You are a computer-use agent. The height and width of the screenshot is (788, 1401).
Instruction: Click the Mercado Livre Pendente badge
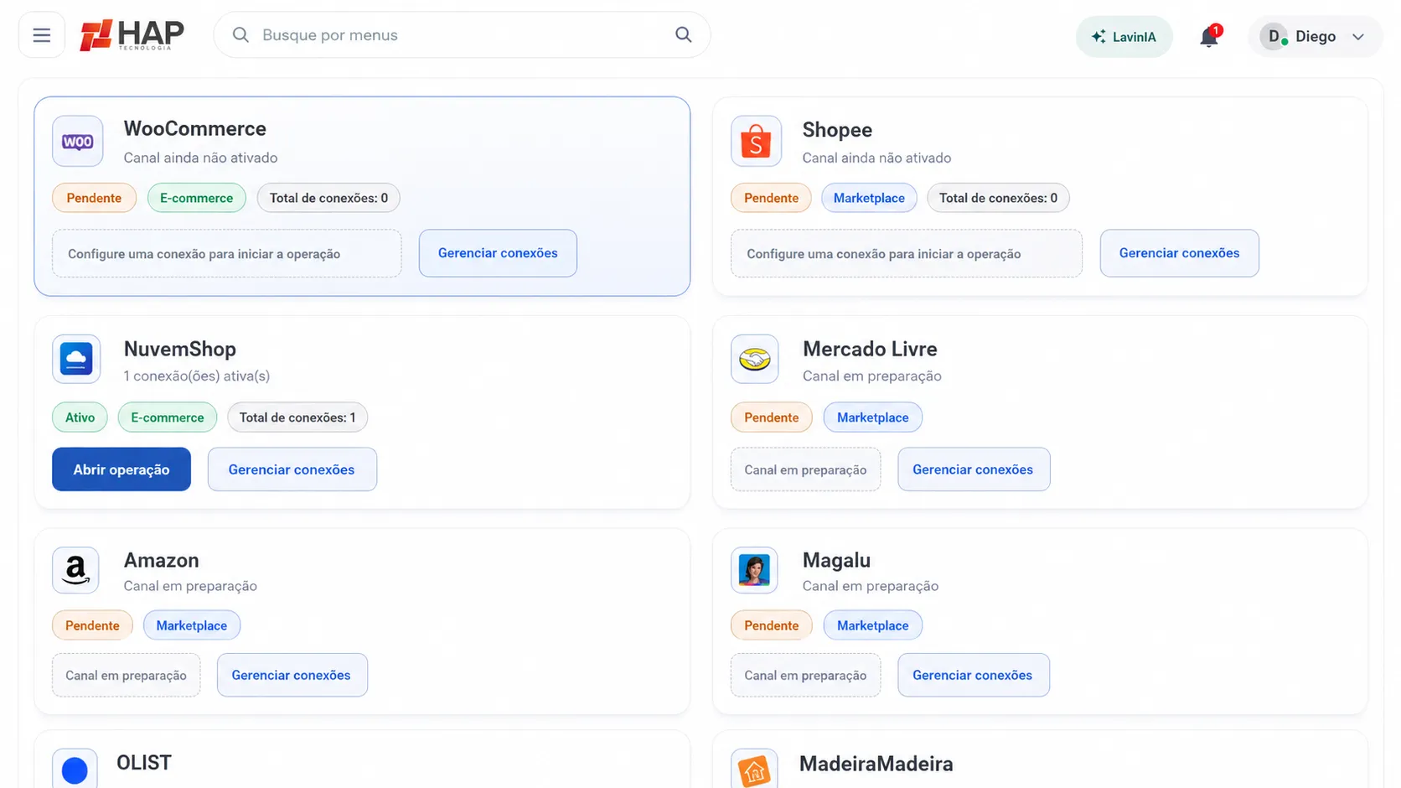point(772,417)
